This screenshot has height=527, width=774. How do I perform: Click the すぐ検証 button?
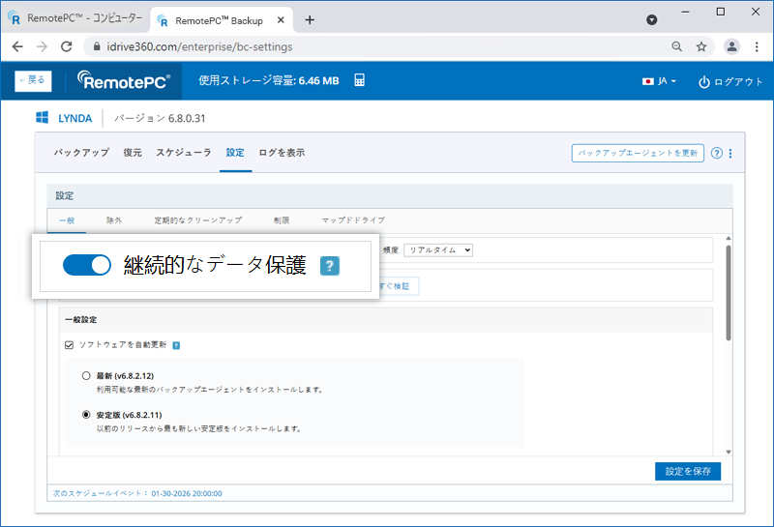pyautogui.click(x=399, y=286)
